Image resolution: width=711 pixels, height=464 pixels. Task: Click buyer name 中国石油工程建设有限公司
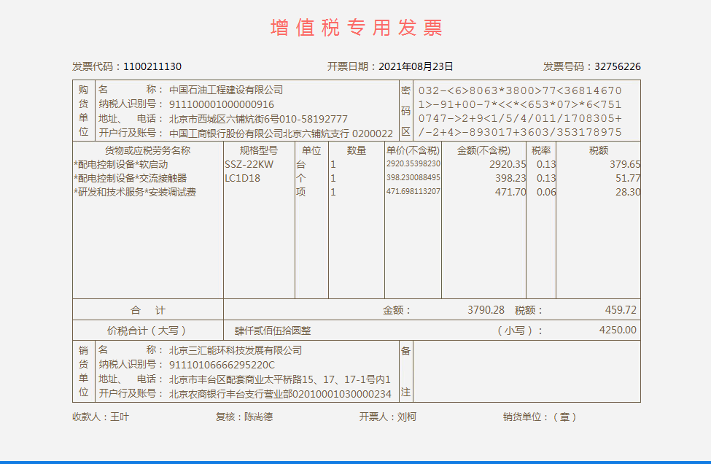(226, 90)
